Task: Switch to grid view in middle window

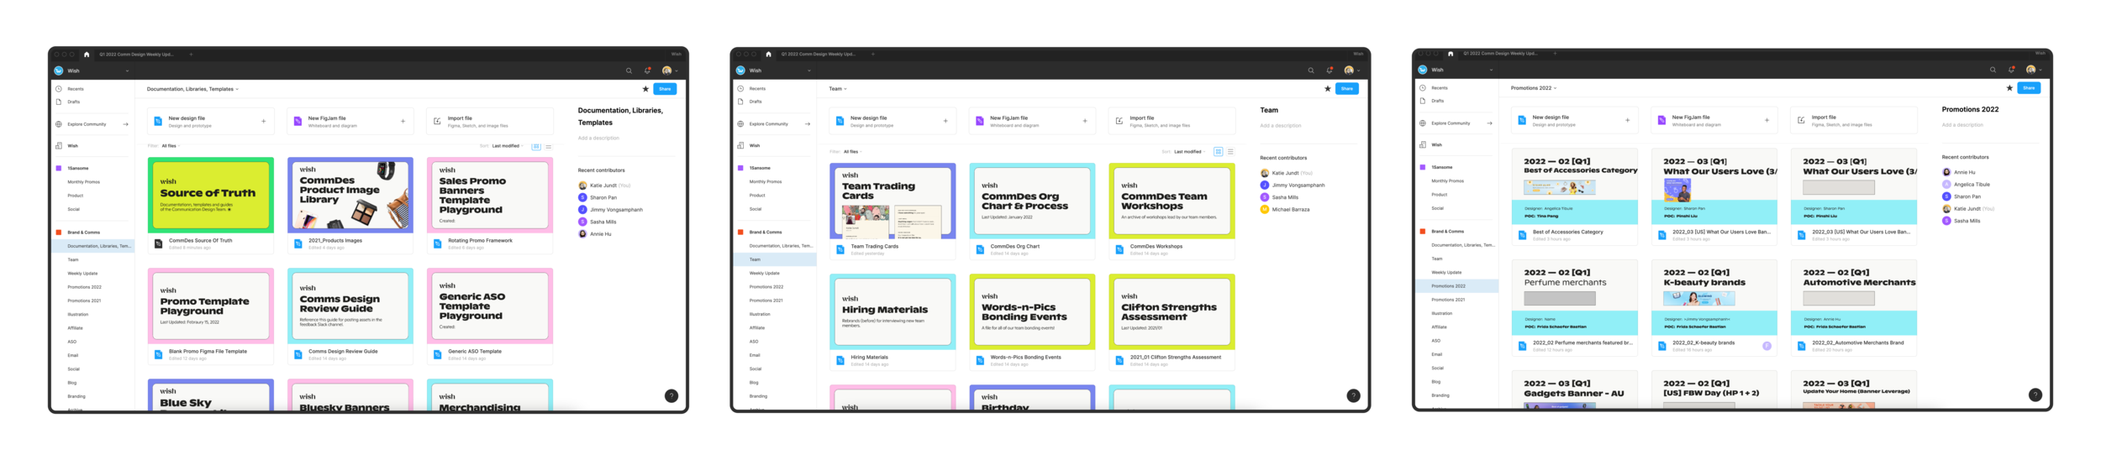Action: pyautogui.click(x=1218, y=152)
